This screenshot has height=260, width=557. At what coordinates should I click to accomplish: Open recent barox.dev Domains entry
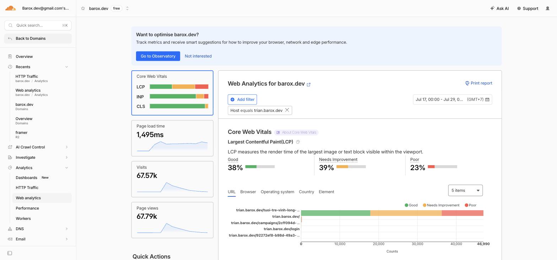point(25,107)
